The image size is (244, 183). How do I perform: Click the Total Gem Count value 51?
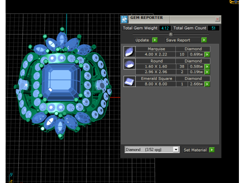tap(213, 28)
